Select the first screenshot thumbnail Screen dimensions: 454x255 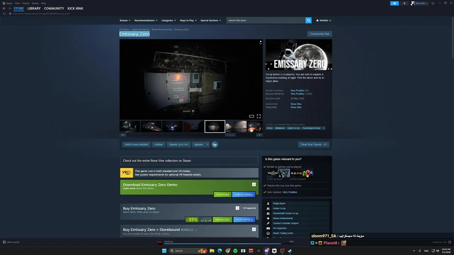(x=130, y=126)
